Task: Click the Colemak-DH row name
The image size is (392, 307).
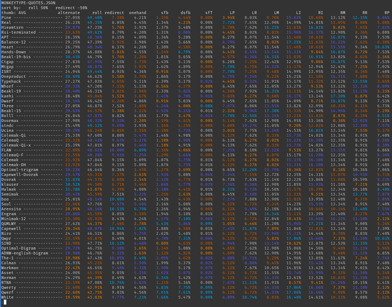Action: click(x=13, y=165)
